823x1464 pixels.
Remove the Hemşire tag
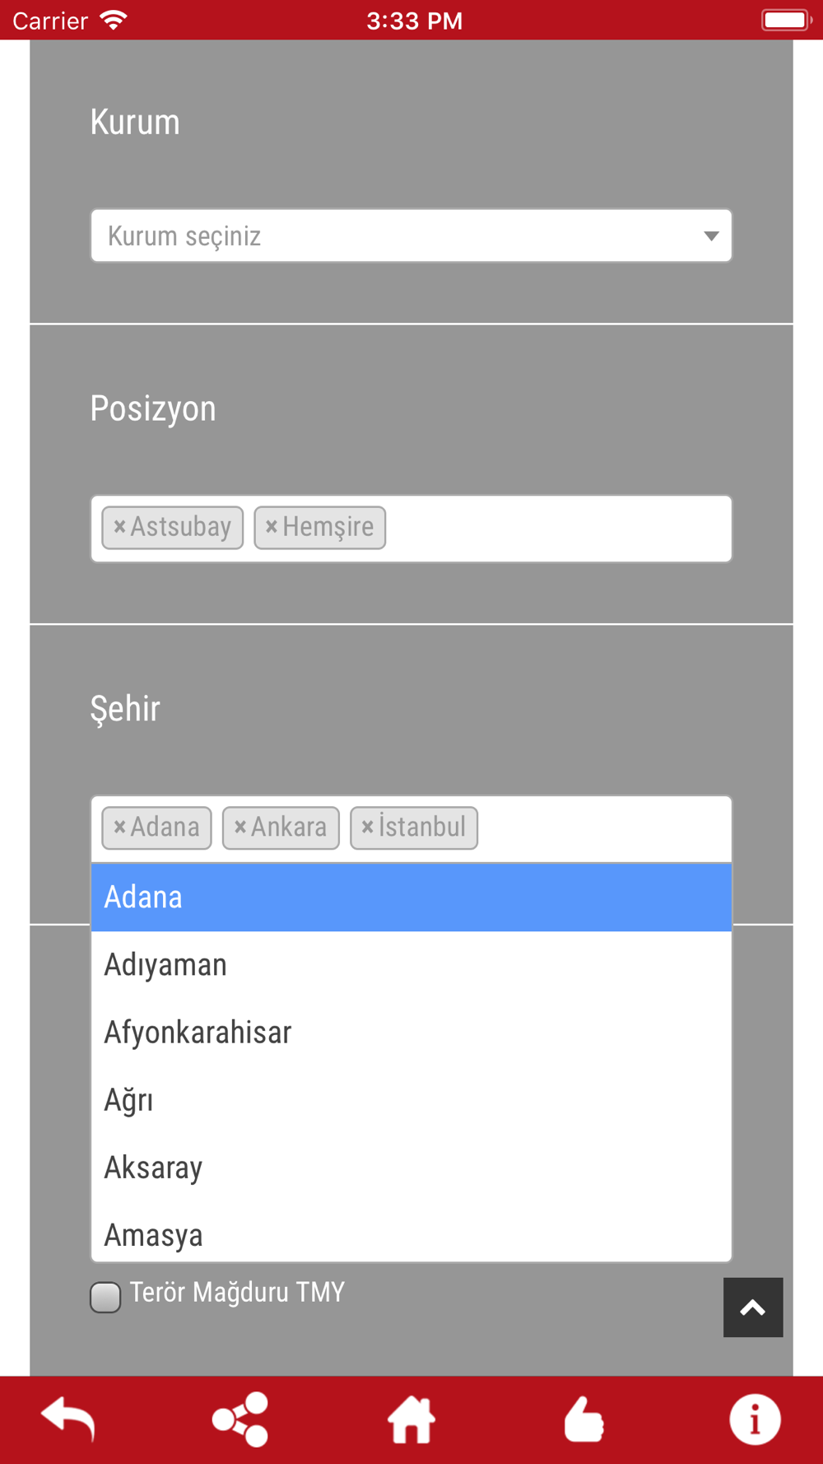(x=272, y=527)
